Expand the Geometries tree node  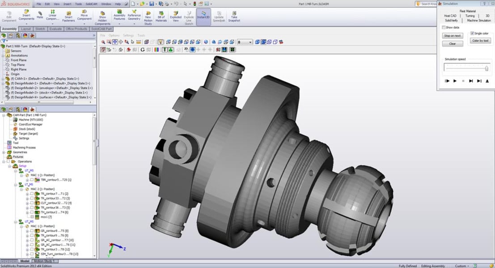pyautogui.click(x=4, y=152)
